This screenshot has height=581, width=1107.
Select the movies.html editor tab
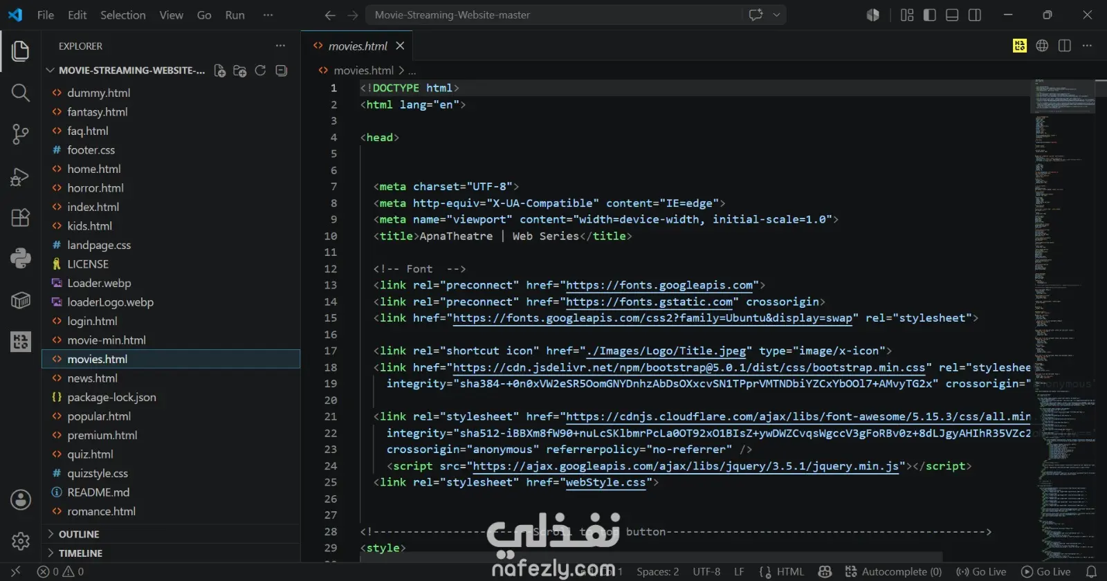pos(357,46)
